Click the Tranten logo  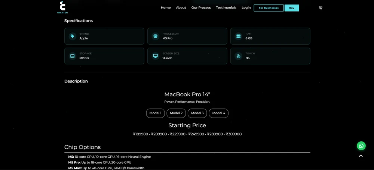click(62, 7)
